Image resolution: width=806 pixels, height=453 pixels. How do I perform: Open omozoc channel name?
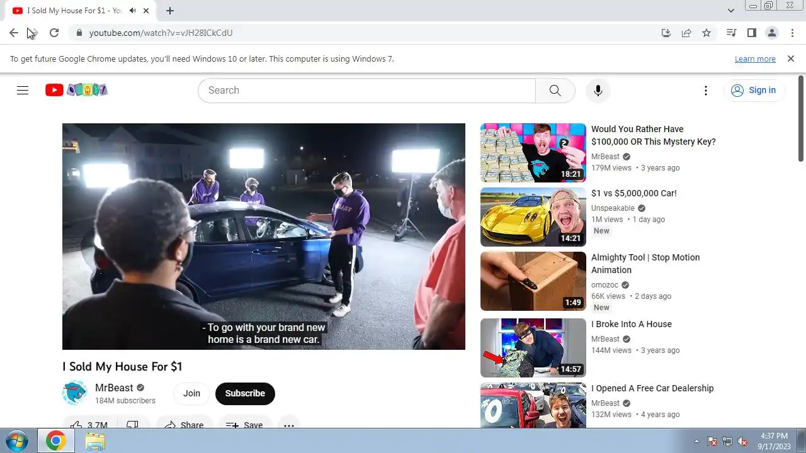coord(604,285)
